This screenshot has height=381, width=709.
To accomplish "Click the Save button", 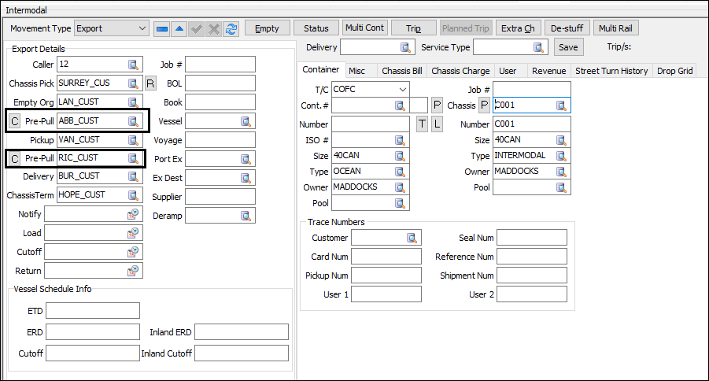I will [567, 47].
